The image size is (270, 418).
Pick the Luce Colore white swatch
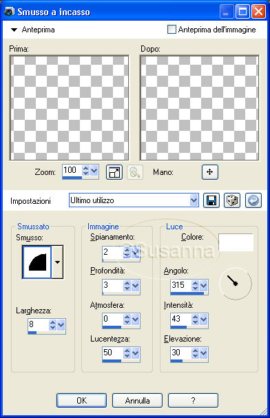click(x=236, y=242)
